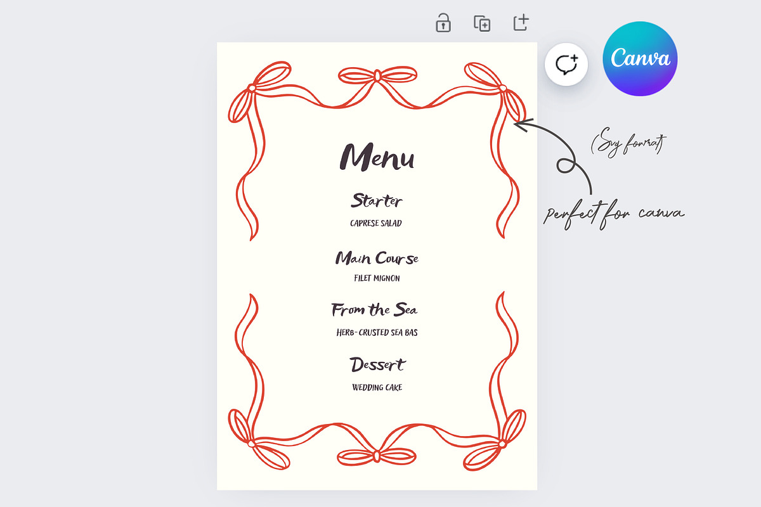Image resolution: width=761 pixels, height=507 pixels.
Task: Select the 'Main Course' heading
Action: tap(377, 258)
